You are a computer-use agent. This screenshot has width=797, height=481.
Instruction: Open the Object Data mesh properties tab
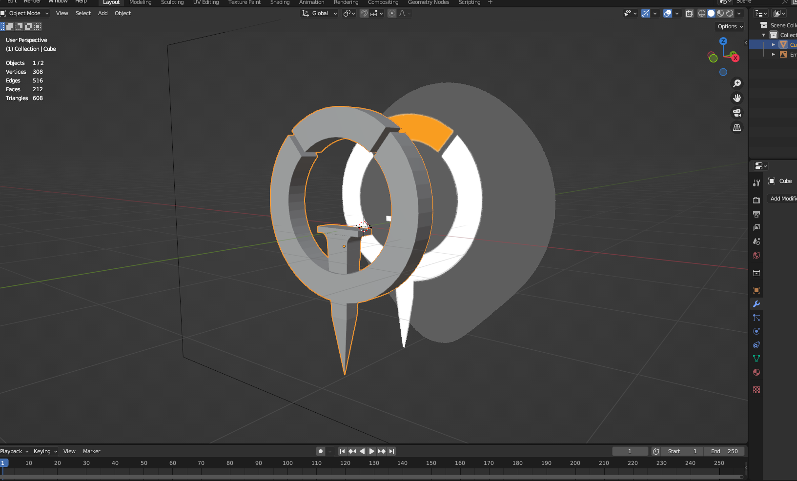point(756,359)
